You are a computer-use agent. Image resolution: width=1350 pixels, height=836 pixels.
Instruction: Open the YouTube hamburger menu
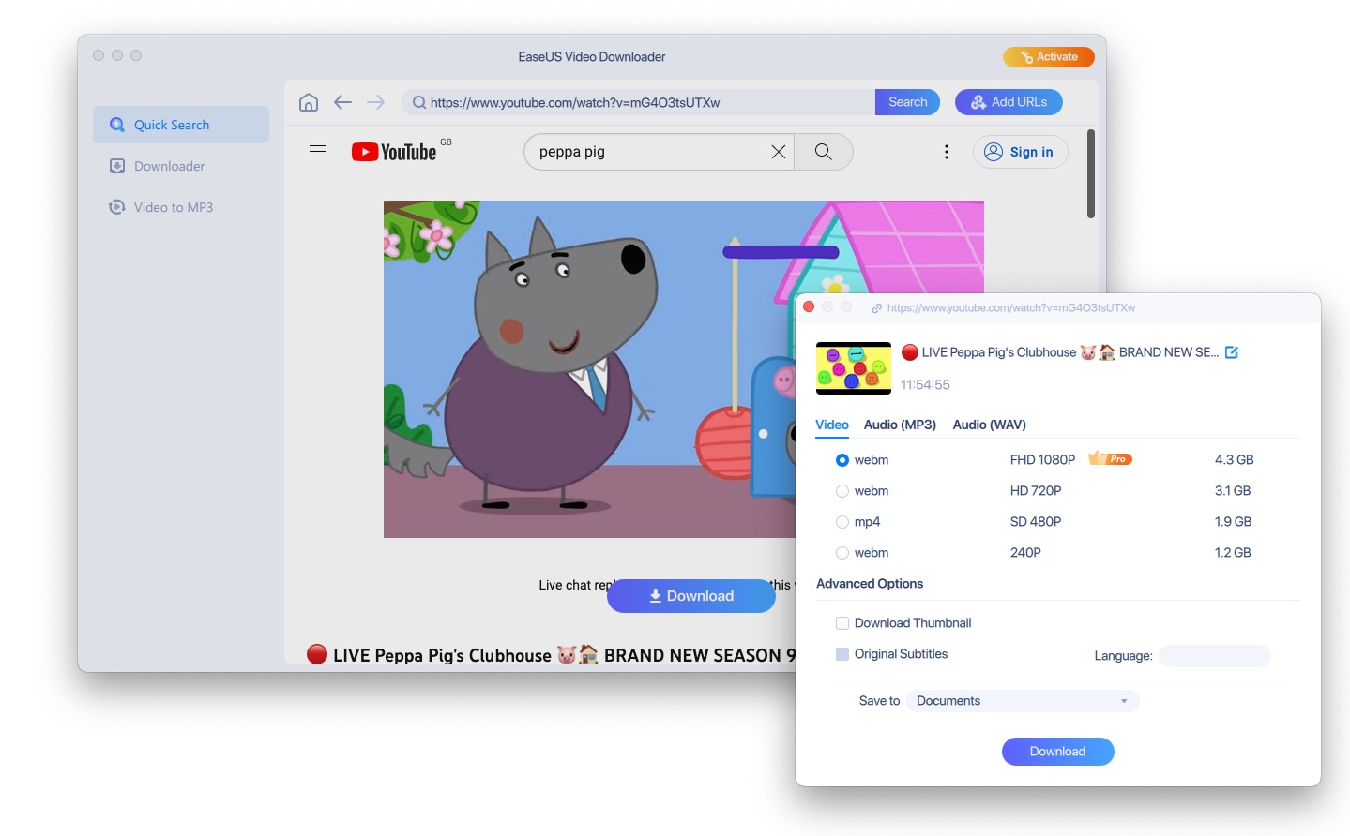tap(317, 151)
